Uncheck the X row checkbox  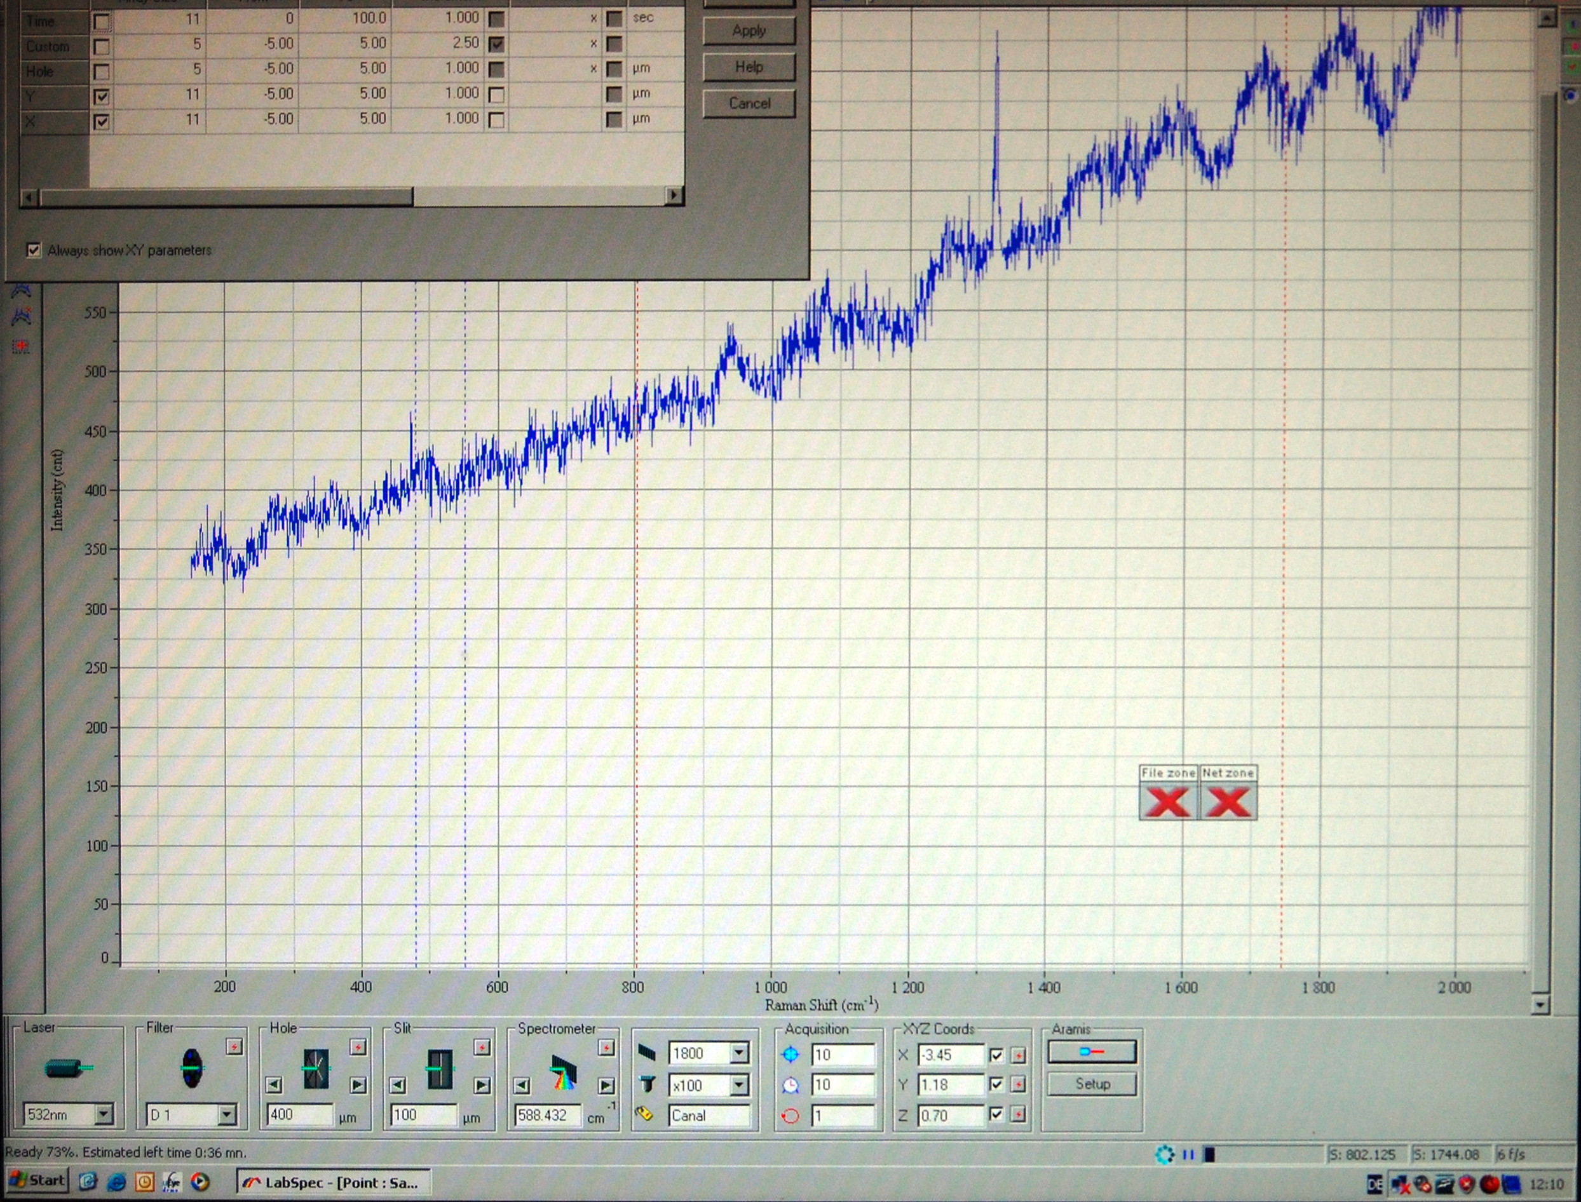click(x=102, y=121)
